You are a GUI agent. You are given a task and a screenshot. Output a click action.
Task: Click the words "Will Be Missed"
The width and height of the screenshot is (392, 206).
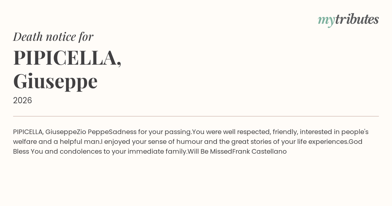pyautogui.click(x=210, y=151)
